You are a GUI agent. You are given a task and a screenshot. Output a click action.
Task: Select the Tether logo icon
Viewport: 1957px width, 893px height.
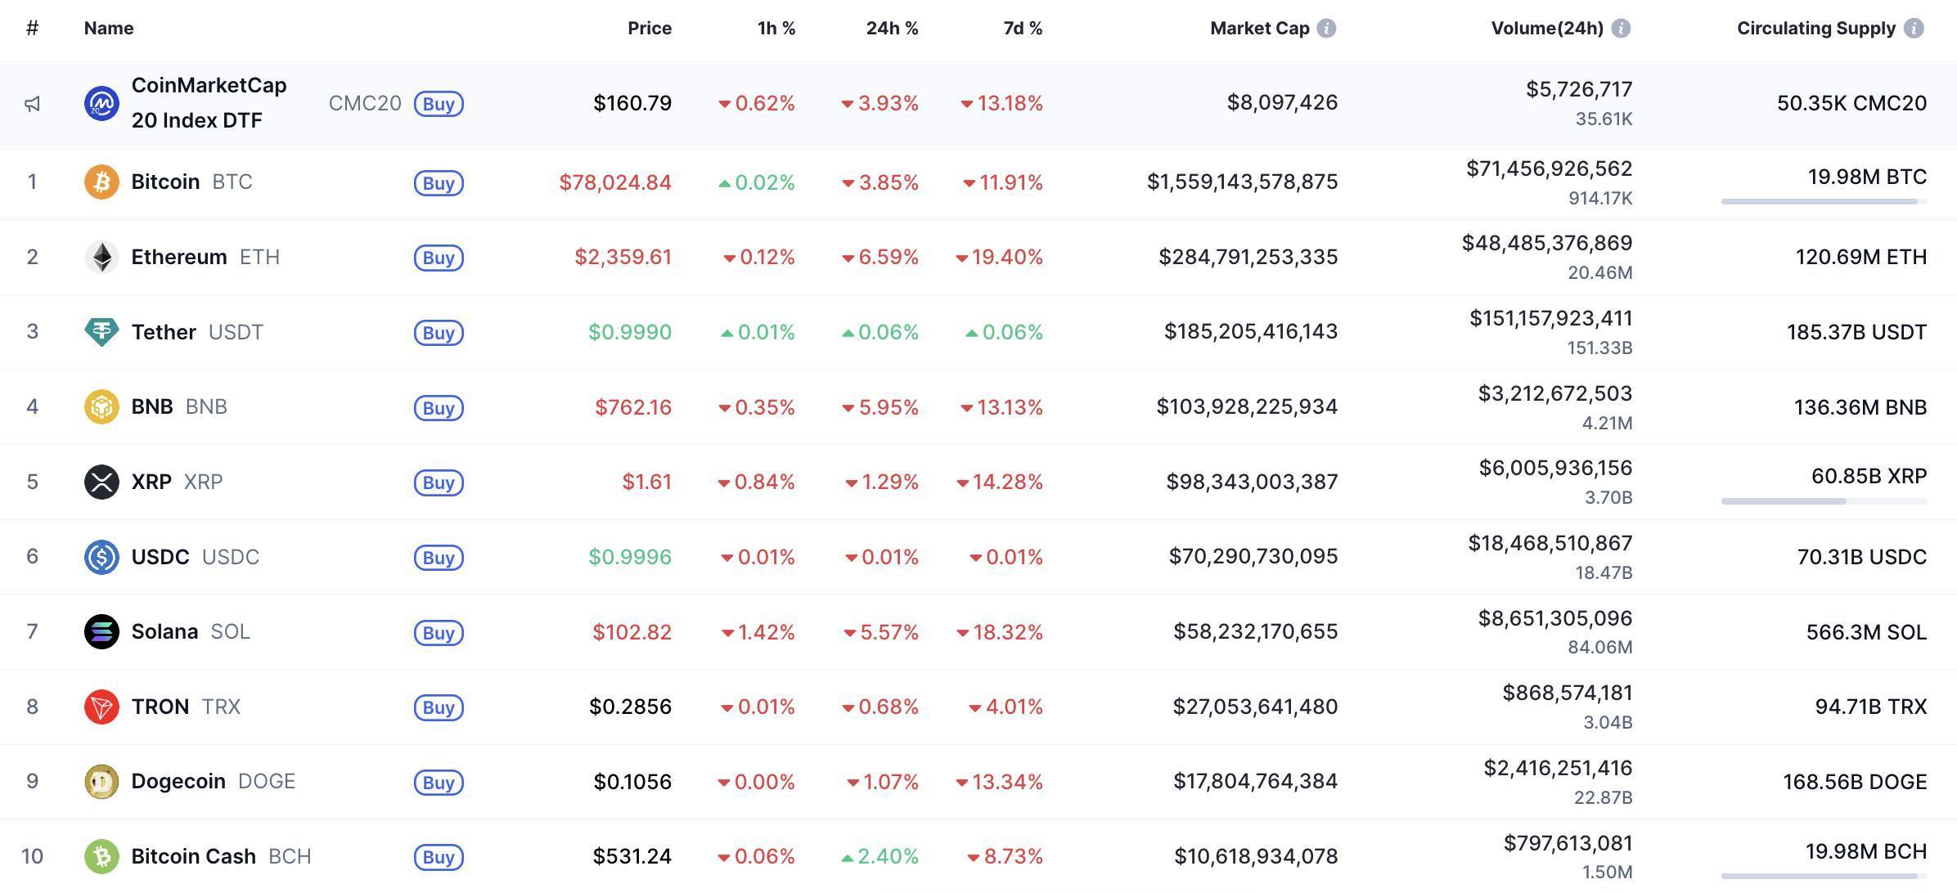(x=101, y=332)
